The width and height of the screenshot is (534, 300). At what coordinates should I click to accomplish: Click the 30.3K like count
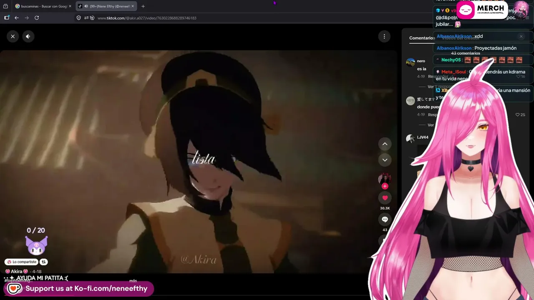click(385, 208)
